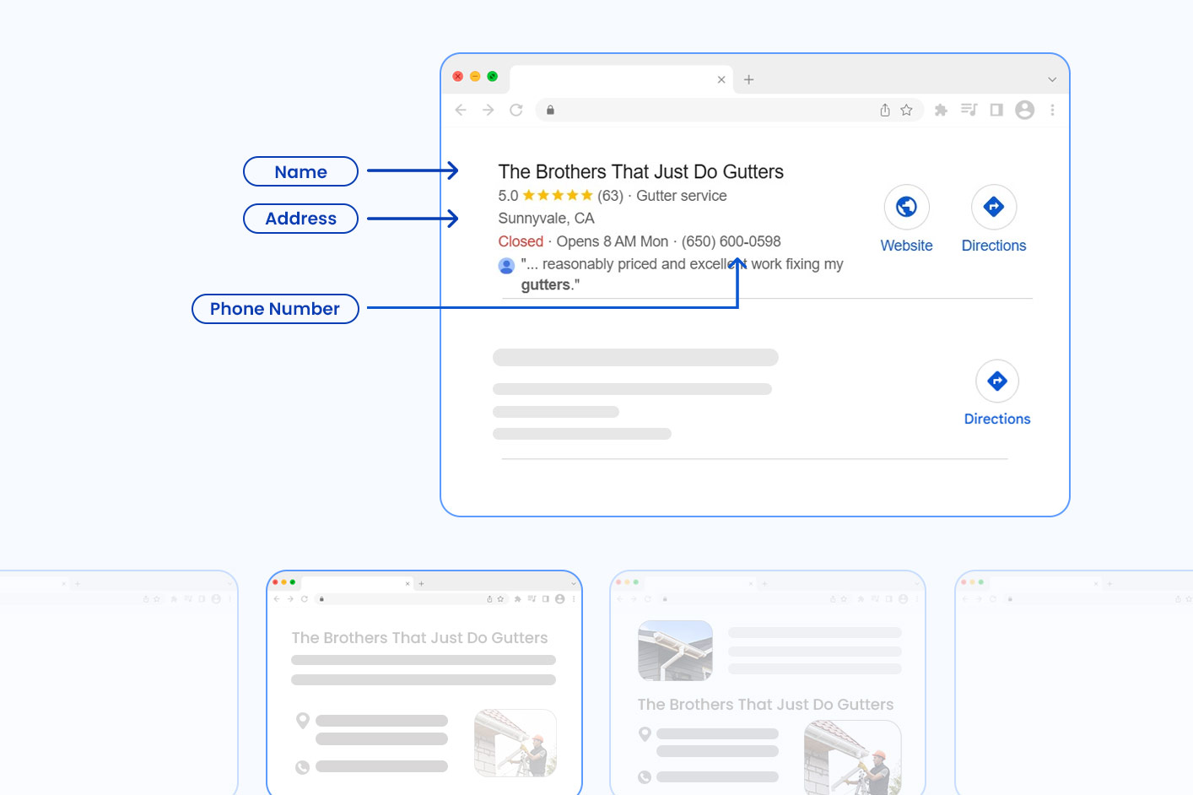Click the 'Opens 8 AM Mon' hours text
The width and height of the screenshot is (1193, 795).
[x=613, y=241]
